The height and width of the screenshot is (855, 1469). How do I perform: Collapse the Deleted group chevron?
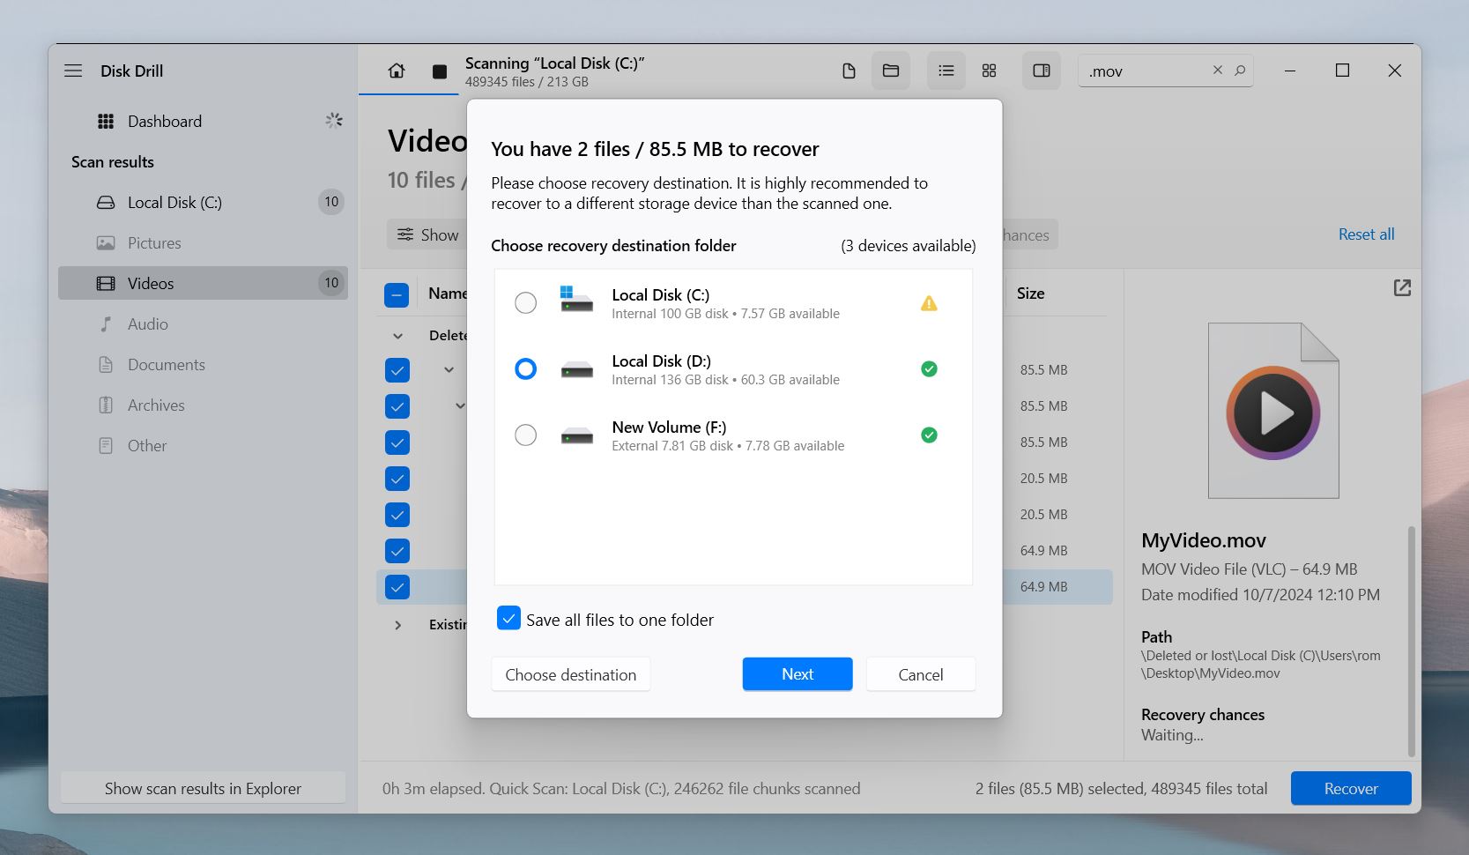point(398,336)
